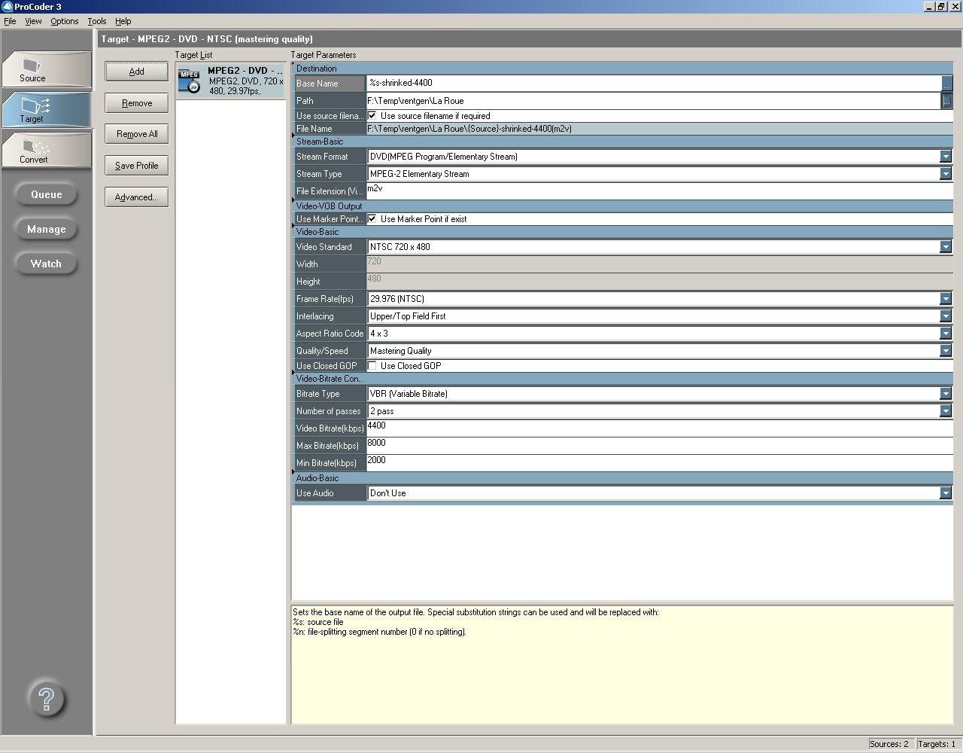Click the Save Profile button

click(136, 166)
